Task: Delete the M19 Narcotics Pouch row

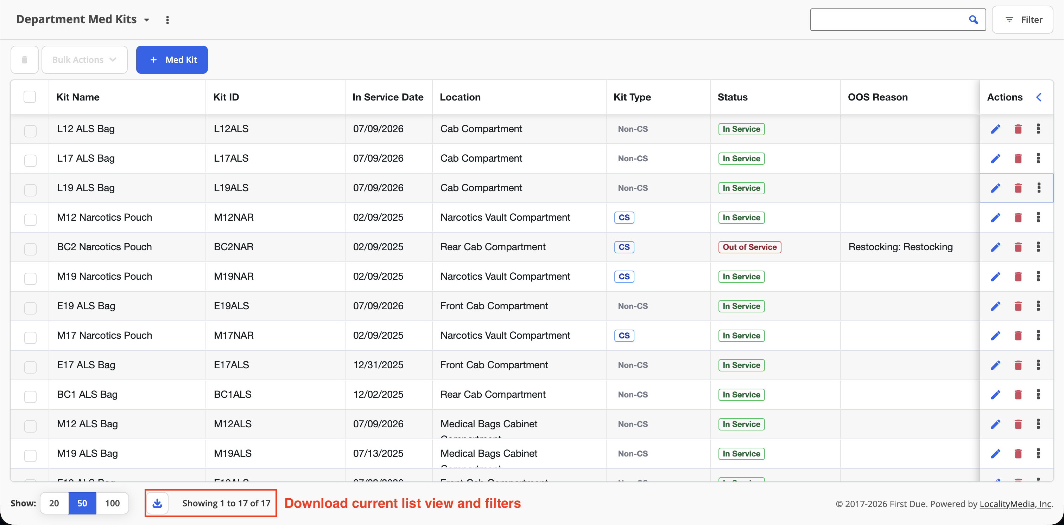Action: (x=1018, y=277)
